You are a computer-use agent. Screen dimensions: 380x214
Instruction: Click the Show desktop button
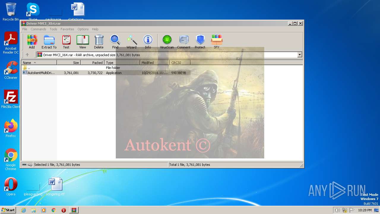point(377,210)
